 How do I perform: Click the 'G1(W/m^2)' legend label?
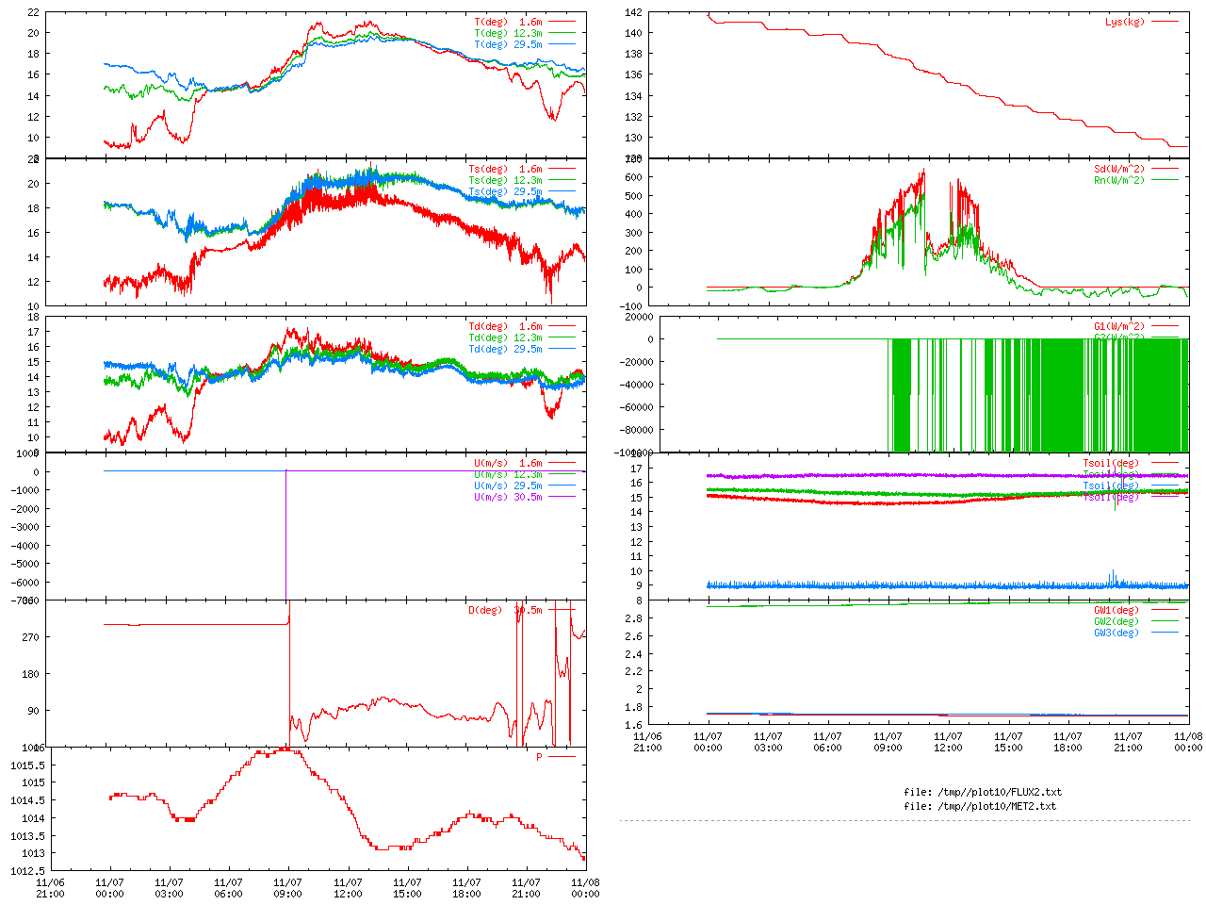coord(1119,326)
